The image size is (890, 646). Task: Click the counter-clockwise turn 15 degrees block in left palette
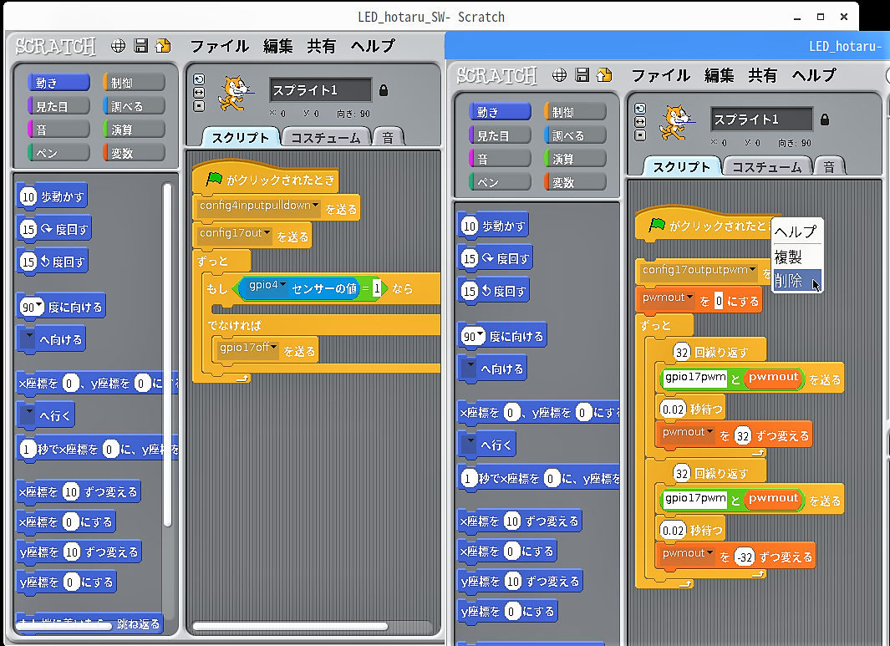(52, 262)
